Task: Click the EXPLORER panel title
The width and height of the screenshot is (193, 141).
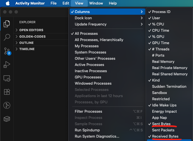Action: pos(27,22)
